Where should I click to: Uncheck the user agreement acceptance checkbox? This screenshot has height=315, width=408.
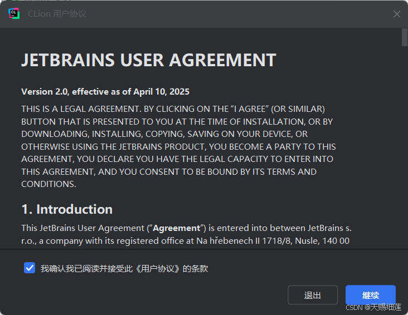pos(30,268)
